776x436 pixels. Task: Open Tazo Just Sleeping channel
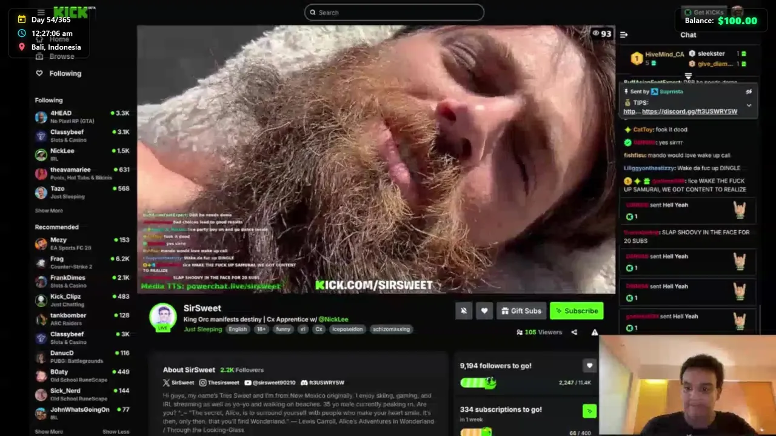(82, 192)
